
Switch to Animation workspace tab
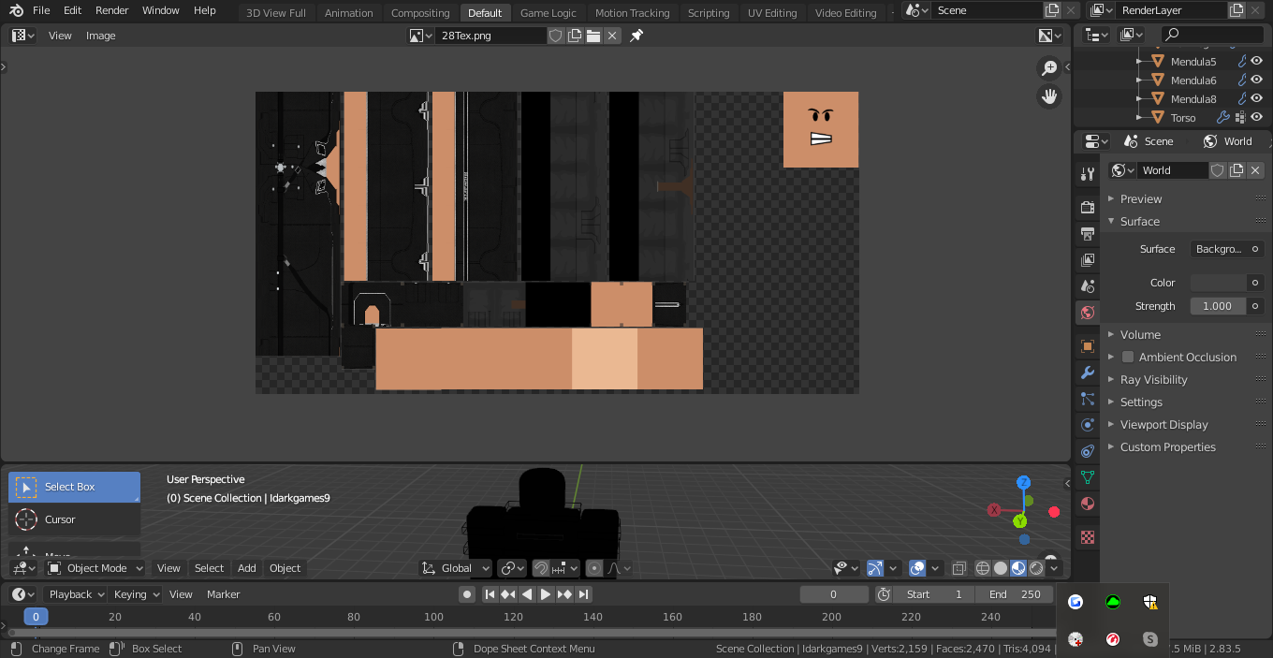pos(348,13)
